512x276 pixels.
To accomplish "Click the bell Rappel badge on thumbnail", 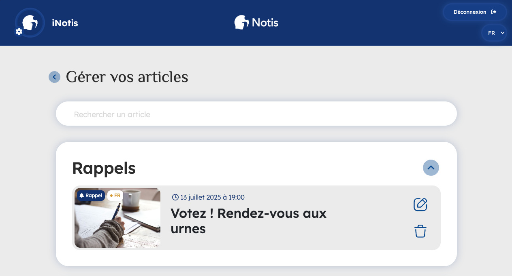I will pos(91,196).
